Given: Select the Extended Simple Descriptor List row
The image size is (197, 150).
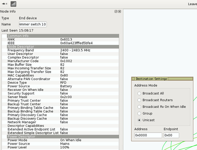Looking at the screenshot, I should [x=60, y=133].
